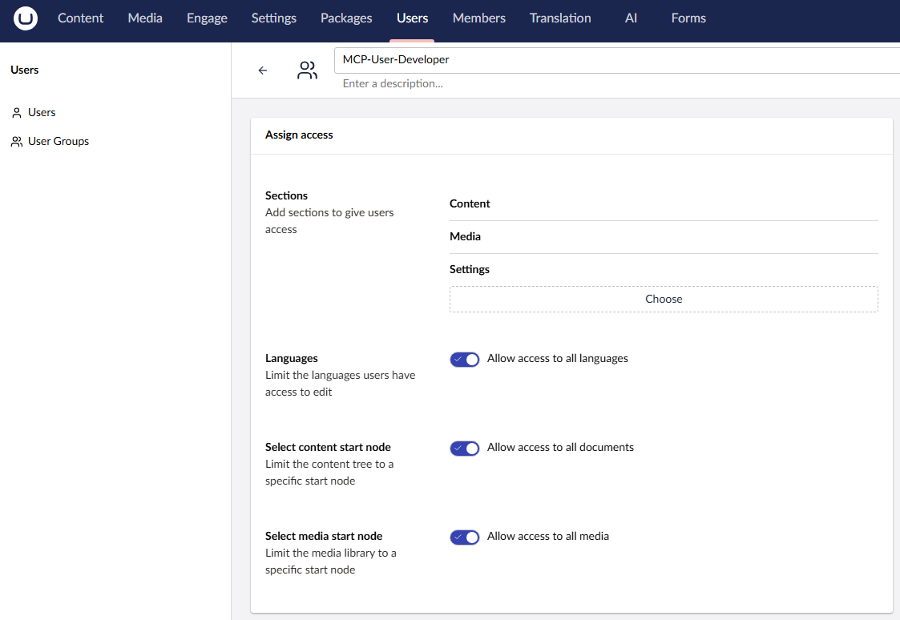Open the Translation section
The image size is (900, 620).
tap(560, 18)
